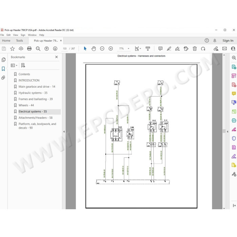Open the notifications bell
This screenshot has height=237, width=237.
(x=215, y=41)
